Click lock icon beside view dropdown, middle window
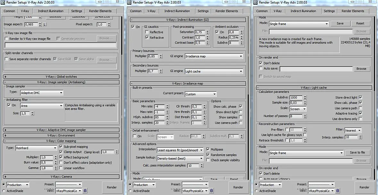378x195 pixels. (212, 191)
